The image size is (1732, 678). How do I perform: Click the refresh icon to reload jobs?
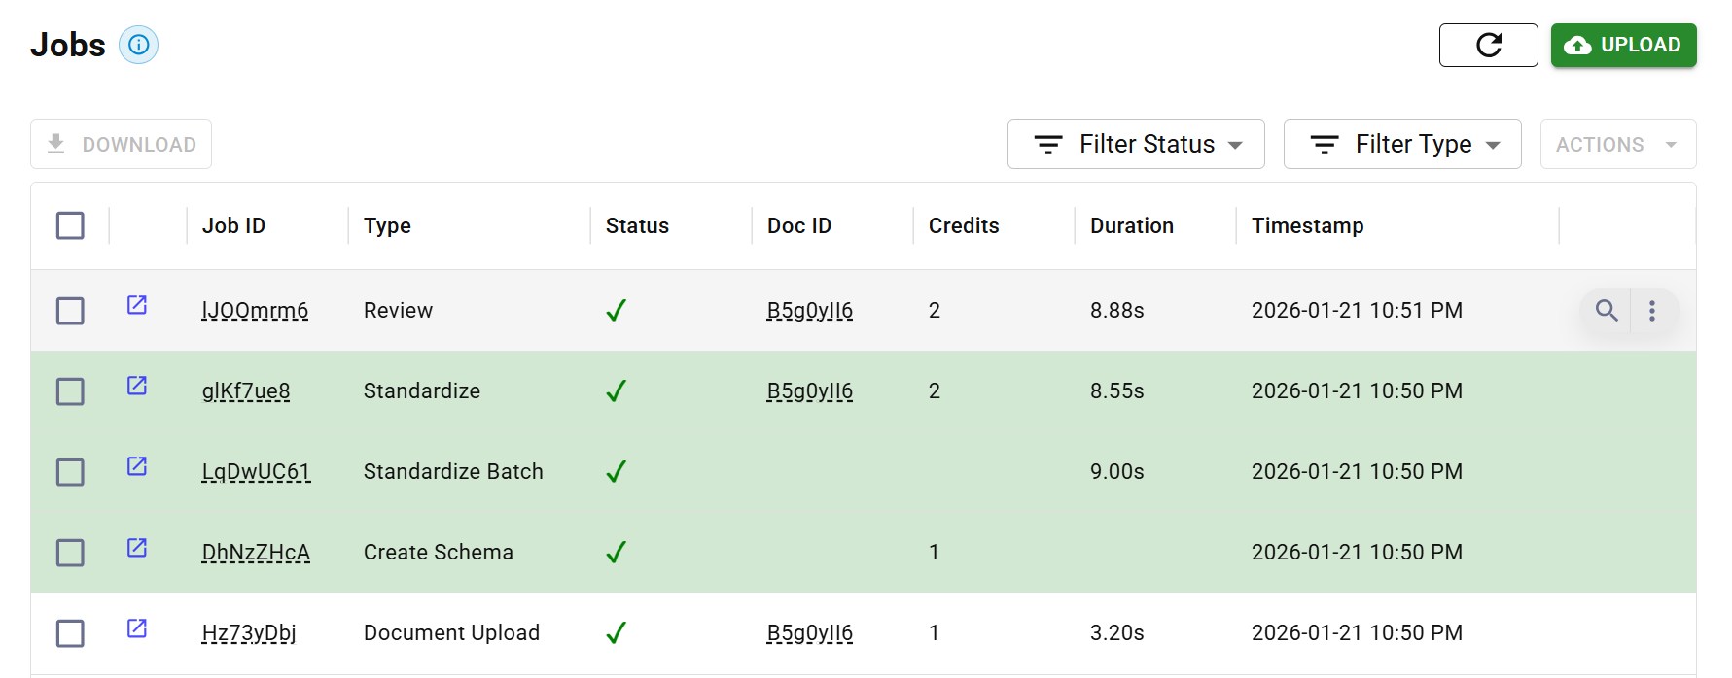point(1488,45)
